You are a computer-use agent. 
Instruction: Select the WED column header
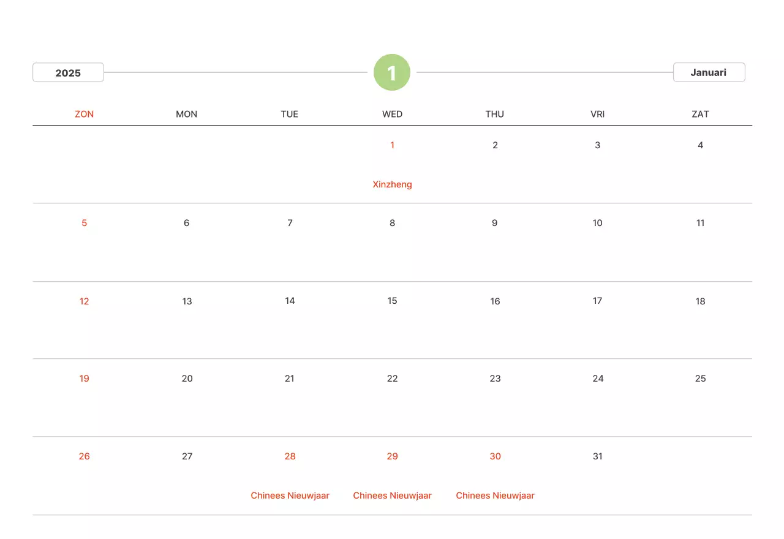click(392, 114)
